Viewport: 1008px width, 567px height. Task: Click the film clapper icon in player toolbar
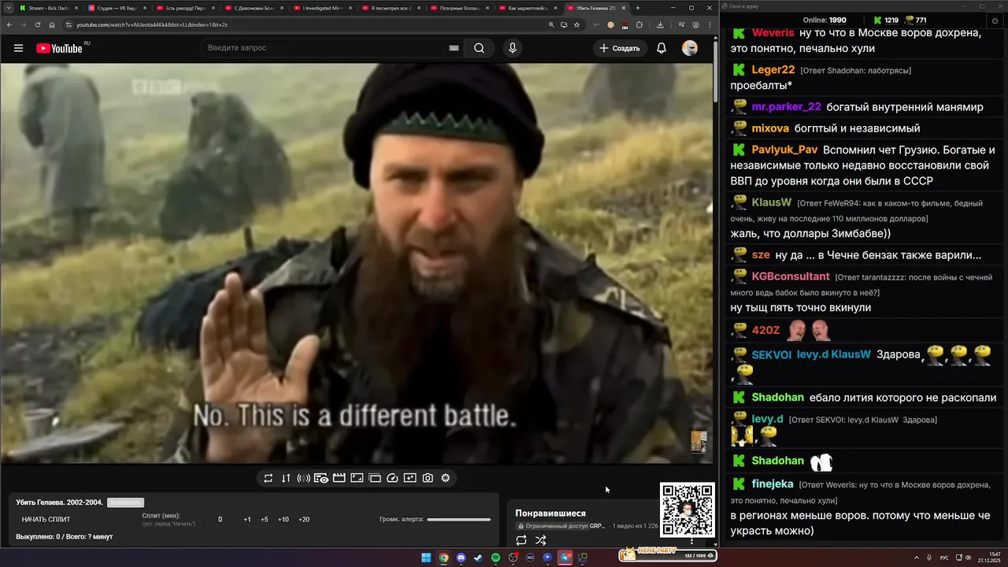tap(339, 478)
